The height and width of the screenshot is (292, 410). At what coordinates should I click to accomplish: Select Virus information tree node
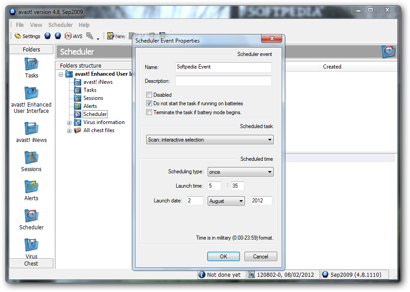pyautogui.click(x=104, y=122)
